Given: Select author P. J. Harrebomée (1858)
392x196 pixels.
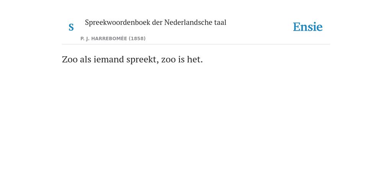Looking at the screenshot, I should coord(113,39).
